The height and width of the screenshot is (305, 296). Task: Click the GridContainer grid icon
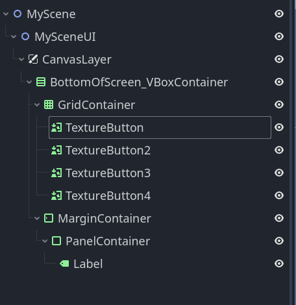click(49, 104)
